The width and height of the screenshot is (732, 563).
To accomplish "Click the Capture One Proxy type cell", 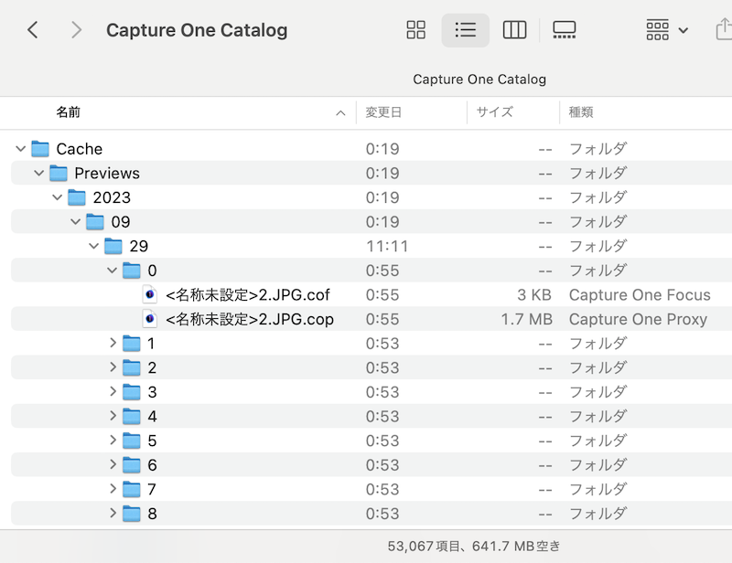I will click(638, 319).
